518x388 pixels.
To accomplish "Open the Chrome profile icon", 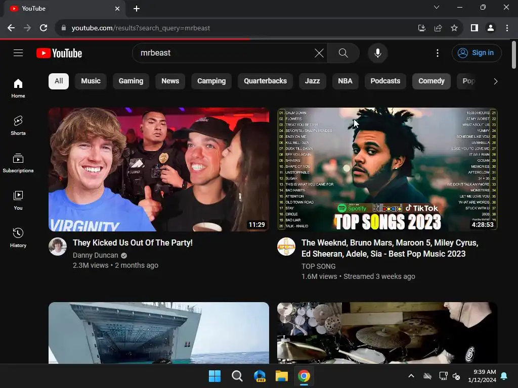I will 491,28.
